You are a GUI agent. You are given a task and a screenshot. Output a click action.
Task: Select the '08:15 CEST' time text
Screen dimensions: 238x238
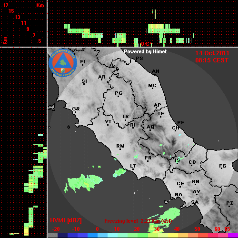pos(212,60)
